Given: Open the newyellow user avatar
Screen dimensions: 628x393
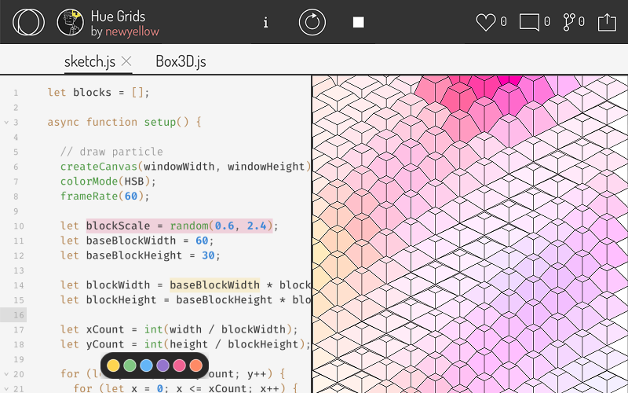Looking at the screenshot, I should coord(71,22).
